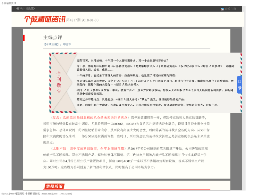The width and height of the screenshot is (254, 196).
Task: Click the 【本期主编】 label
Action: point(51,44)
